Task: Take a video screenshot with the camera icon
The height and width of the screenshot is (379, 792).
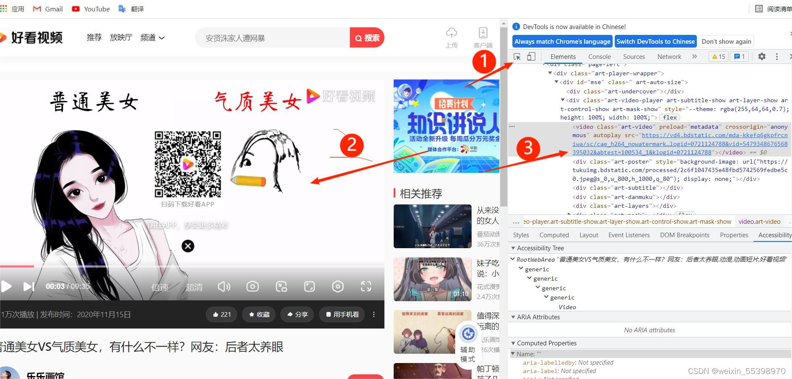Action: [x=253, y=286]
